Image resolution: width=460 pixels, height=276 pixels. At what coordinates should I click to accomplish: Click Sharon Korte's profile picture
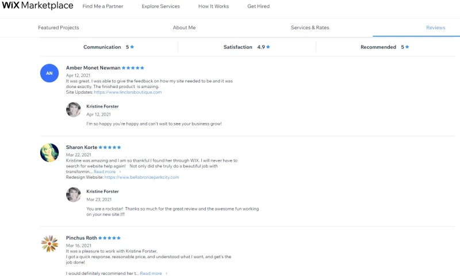point(49,152)
